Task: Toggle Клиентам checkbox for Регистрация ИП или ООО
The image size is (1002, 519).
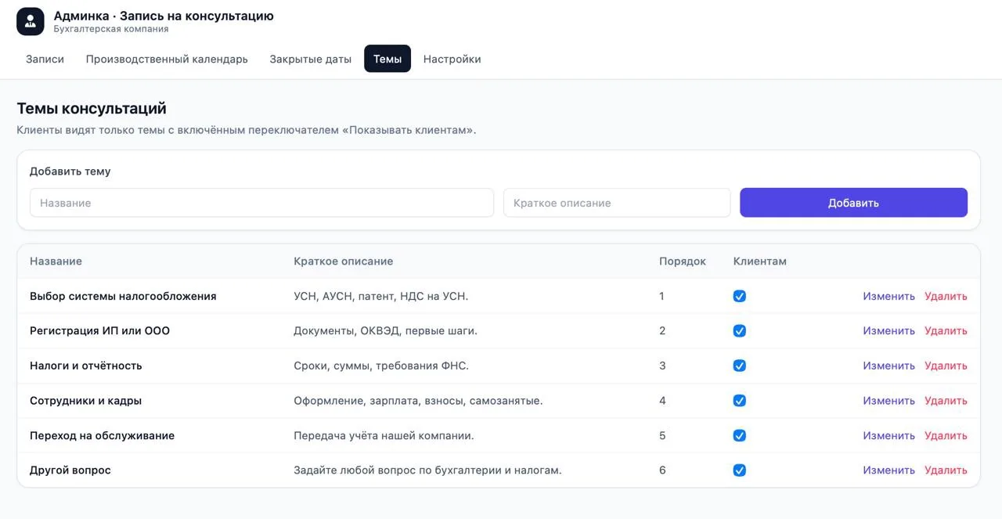Action: coord(740,331)
